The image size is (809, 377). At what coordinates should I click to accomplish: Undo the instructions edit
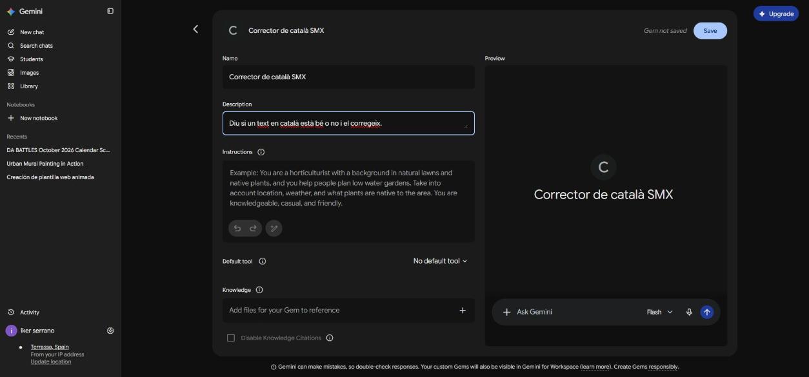pos(237,228)
